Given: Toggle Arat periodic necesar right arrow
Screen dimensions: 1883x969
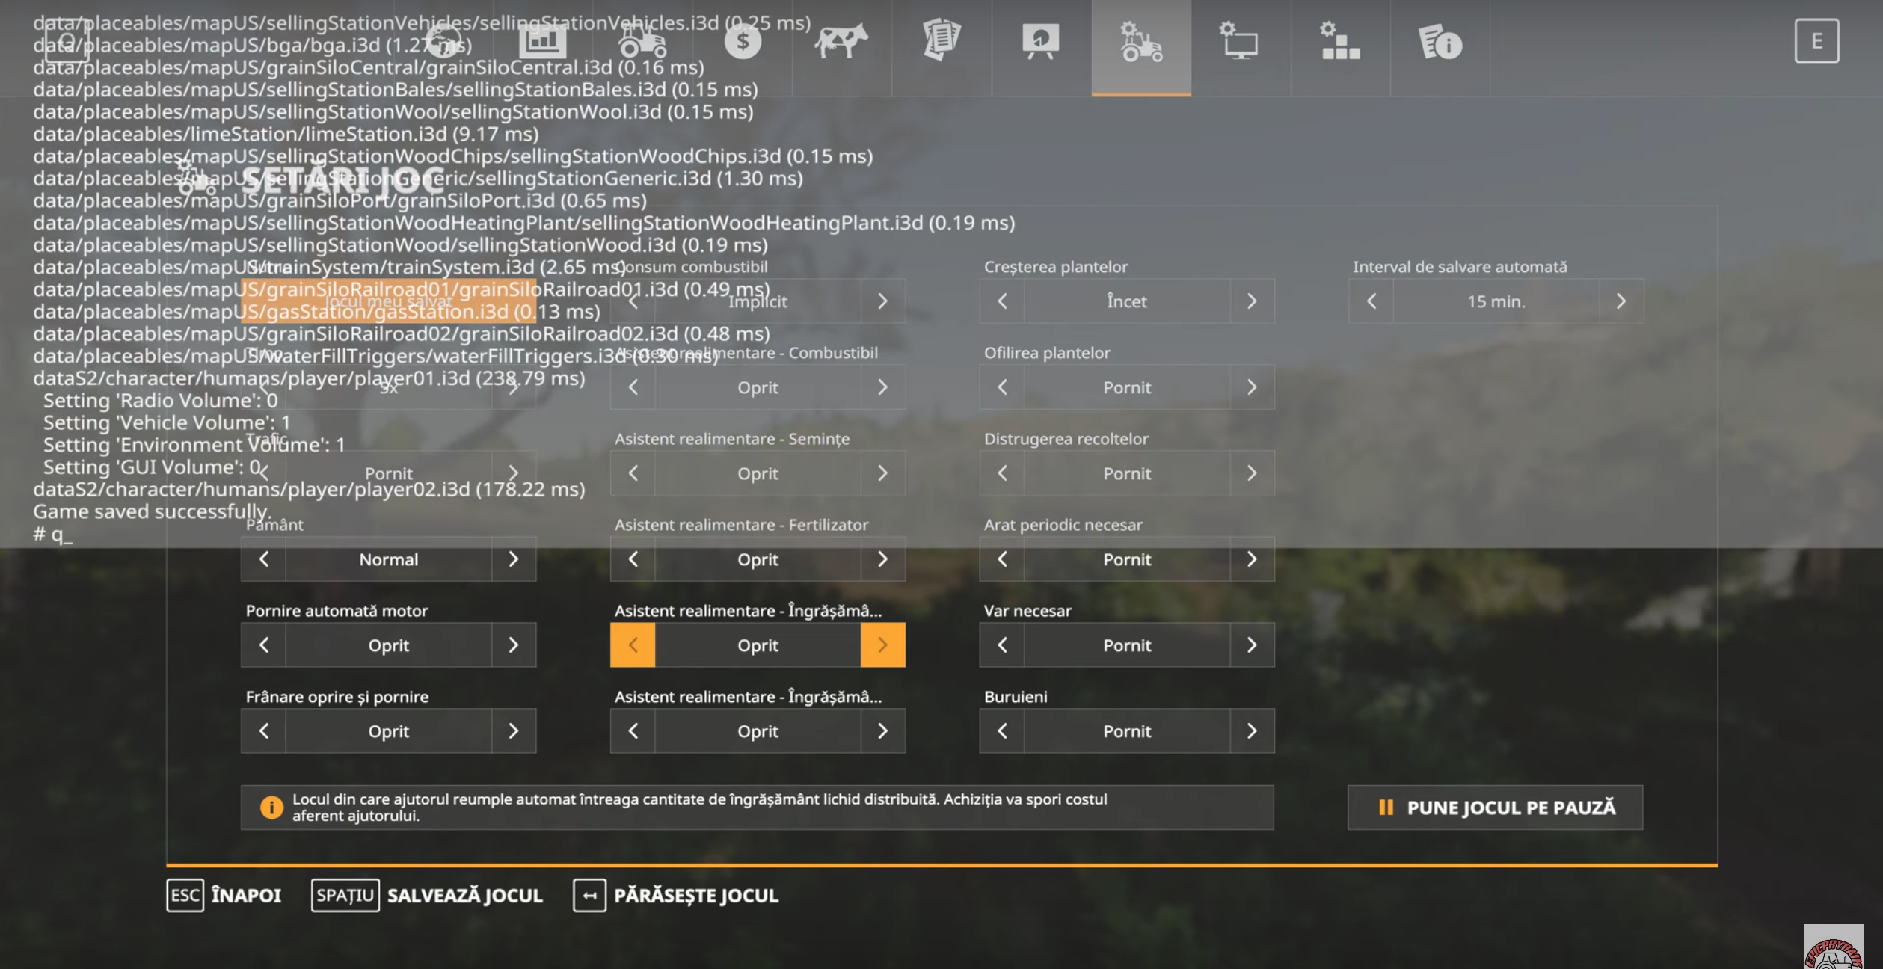Looking at the screenshot, I should (1252, 559).
